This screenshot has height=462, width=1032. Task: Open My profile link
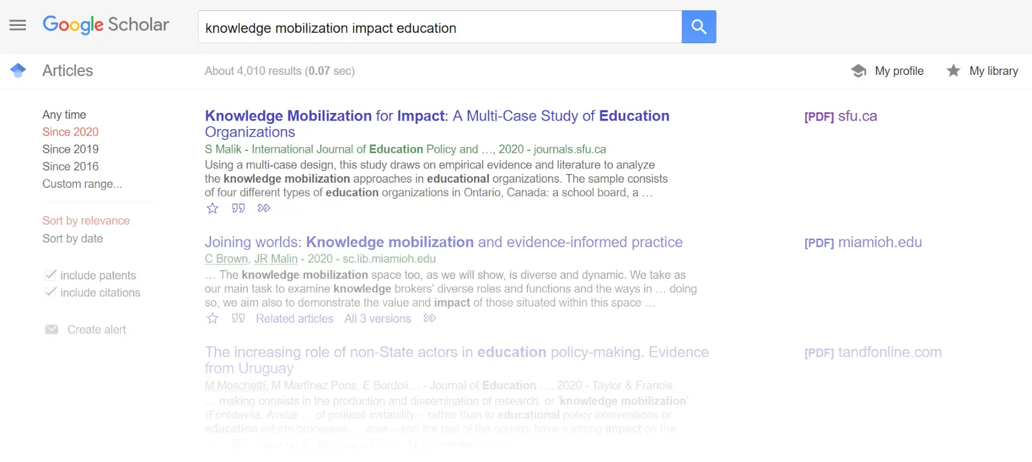coord(899,71)
